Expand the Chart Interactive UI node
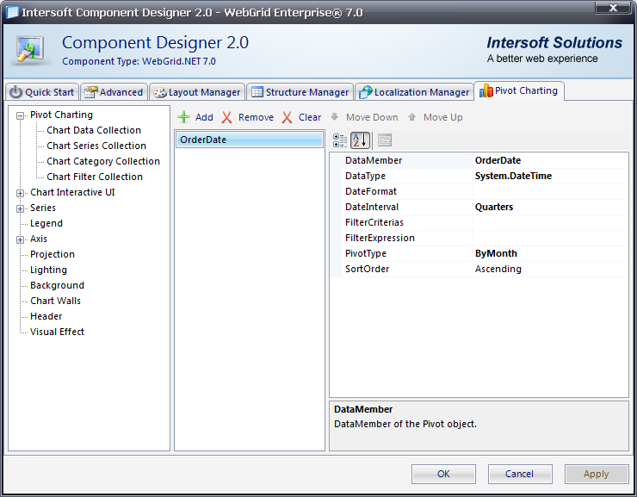The image size is (637, 497). (x=20, y=193)
